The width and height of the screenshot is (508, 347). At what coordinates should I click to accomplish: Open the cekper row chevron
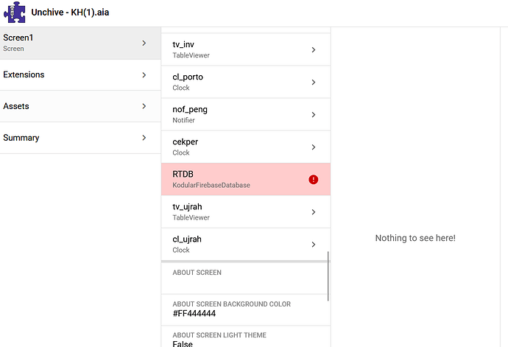pyautogui.click(x=314, y=147)
